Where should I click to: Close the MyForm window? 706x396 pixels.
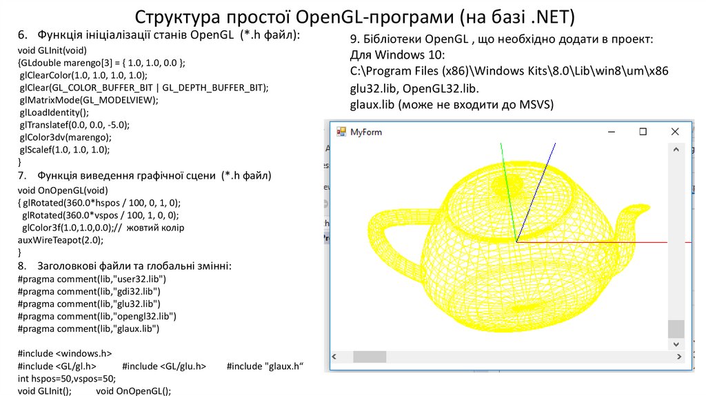(x=674, y=132)
